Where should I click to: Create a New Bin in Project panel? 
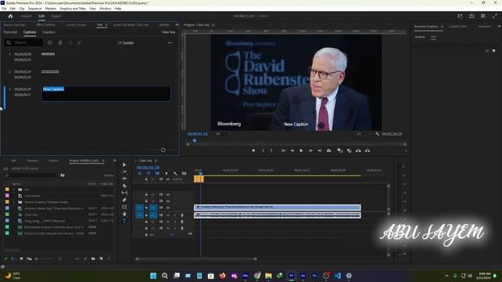pos(93,258)
